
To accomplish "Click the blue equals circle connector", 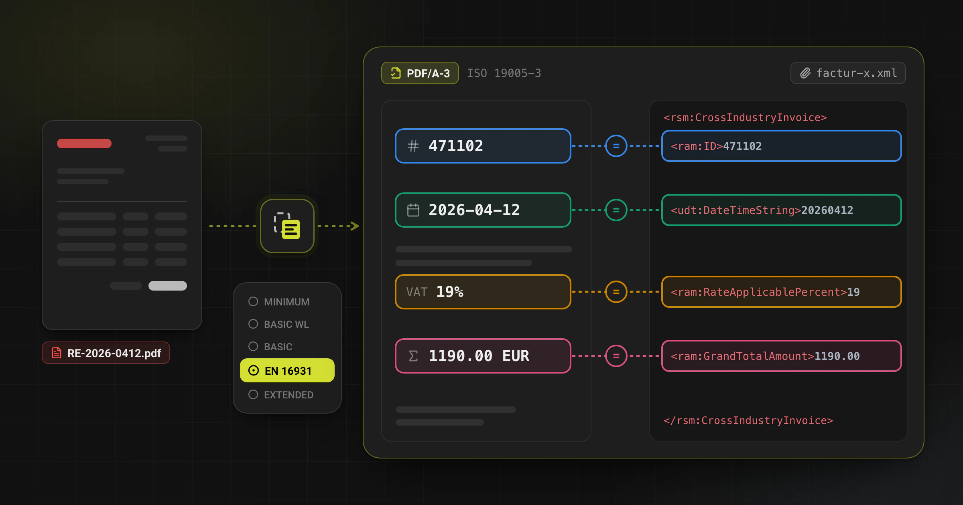I will [616, 146].
